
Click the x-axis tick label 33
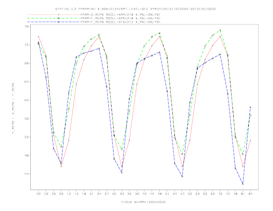click(122, 194)
